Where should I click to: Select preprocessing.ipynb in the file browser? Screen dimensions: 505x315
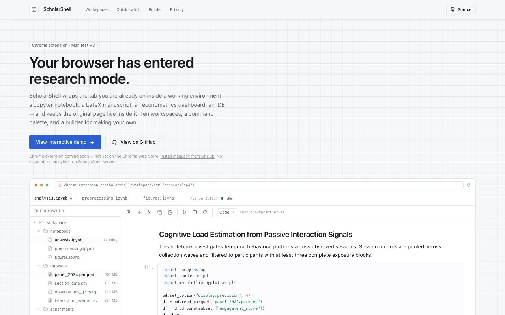pos(75,248)
